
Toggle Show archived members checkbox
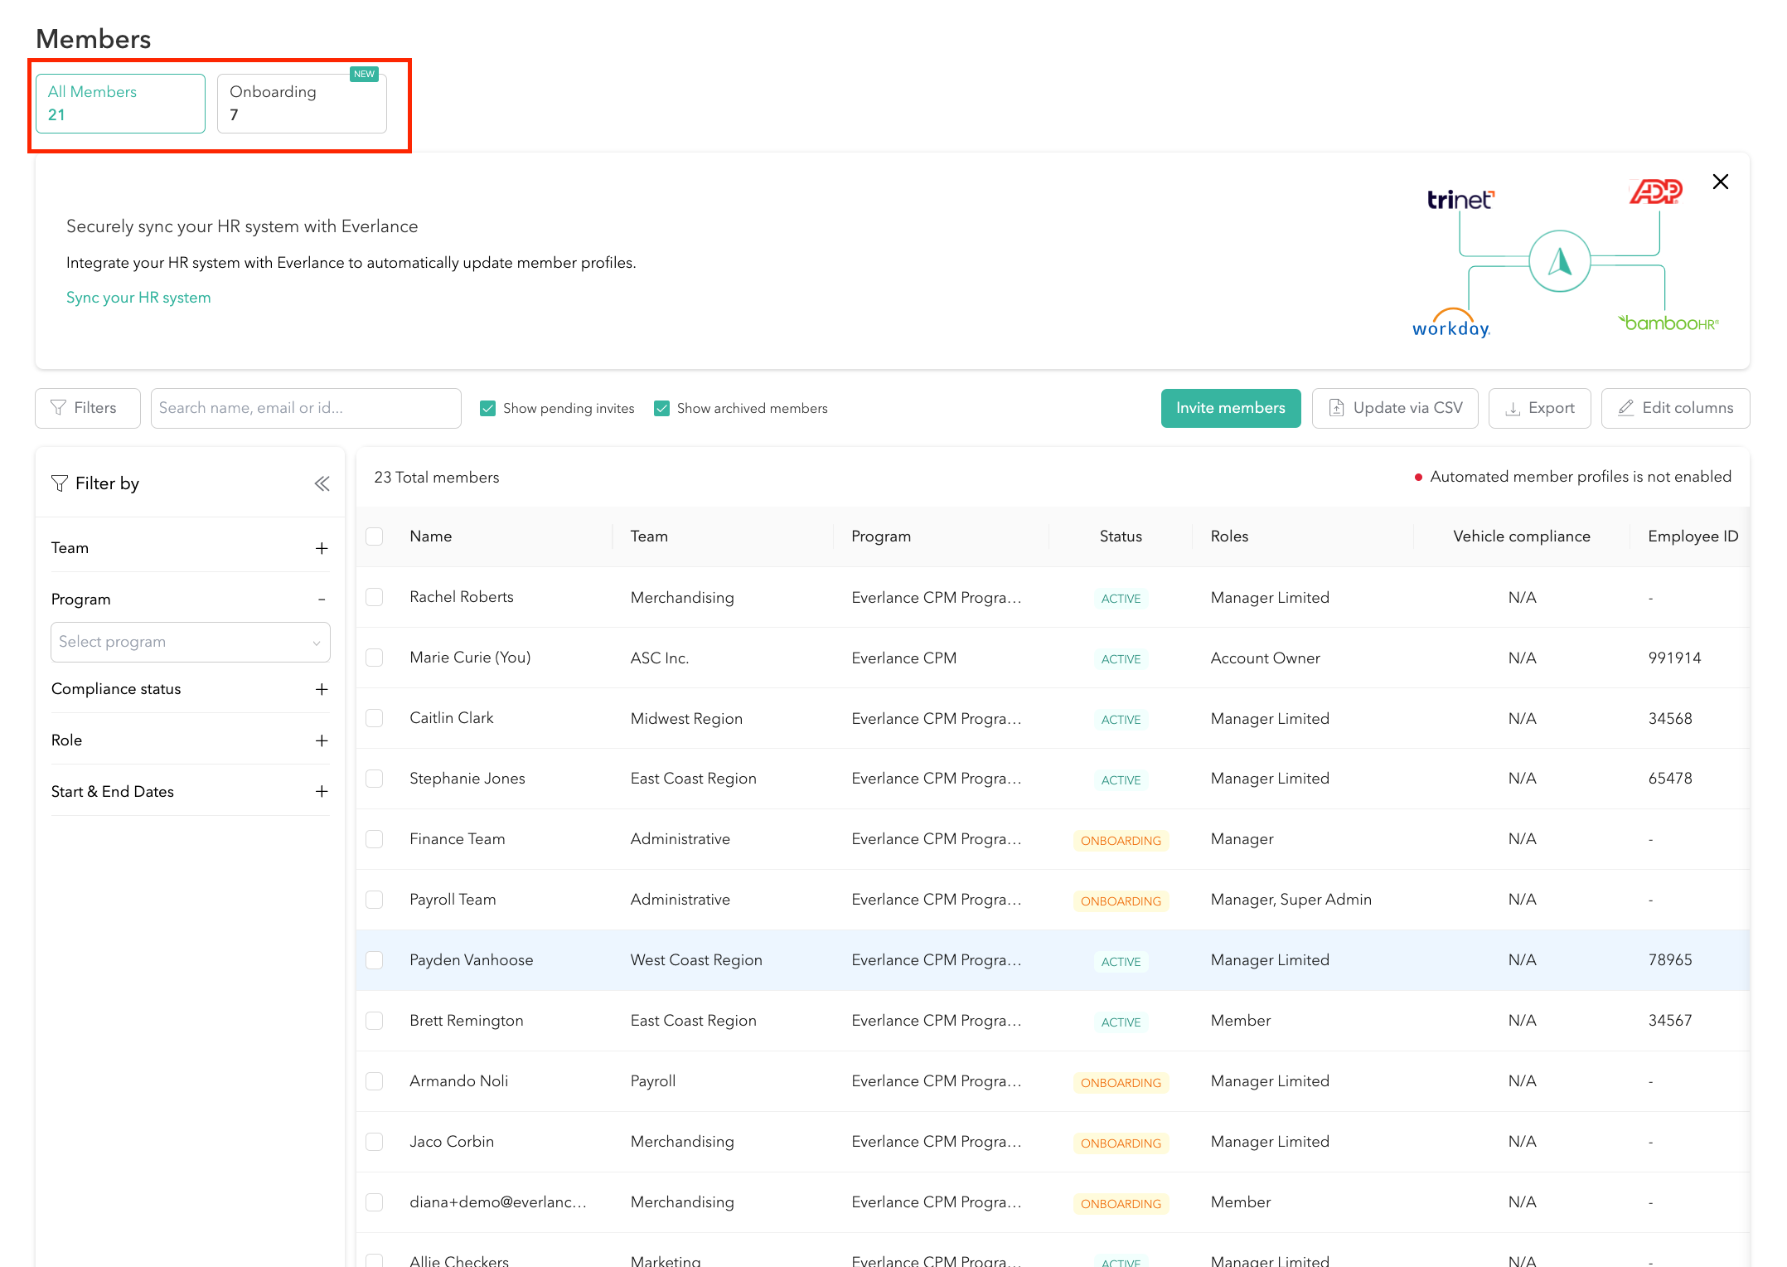point(661,408)
